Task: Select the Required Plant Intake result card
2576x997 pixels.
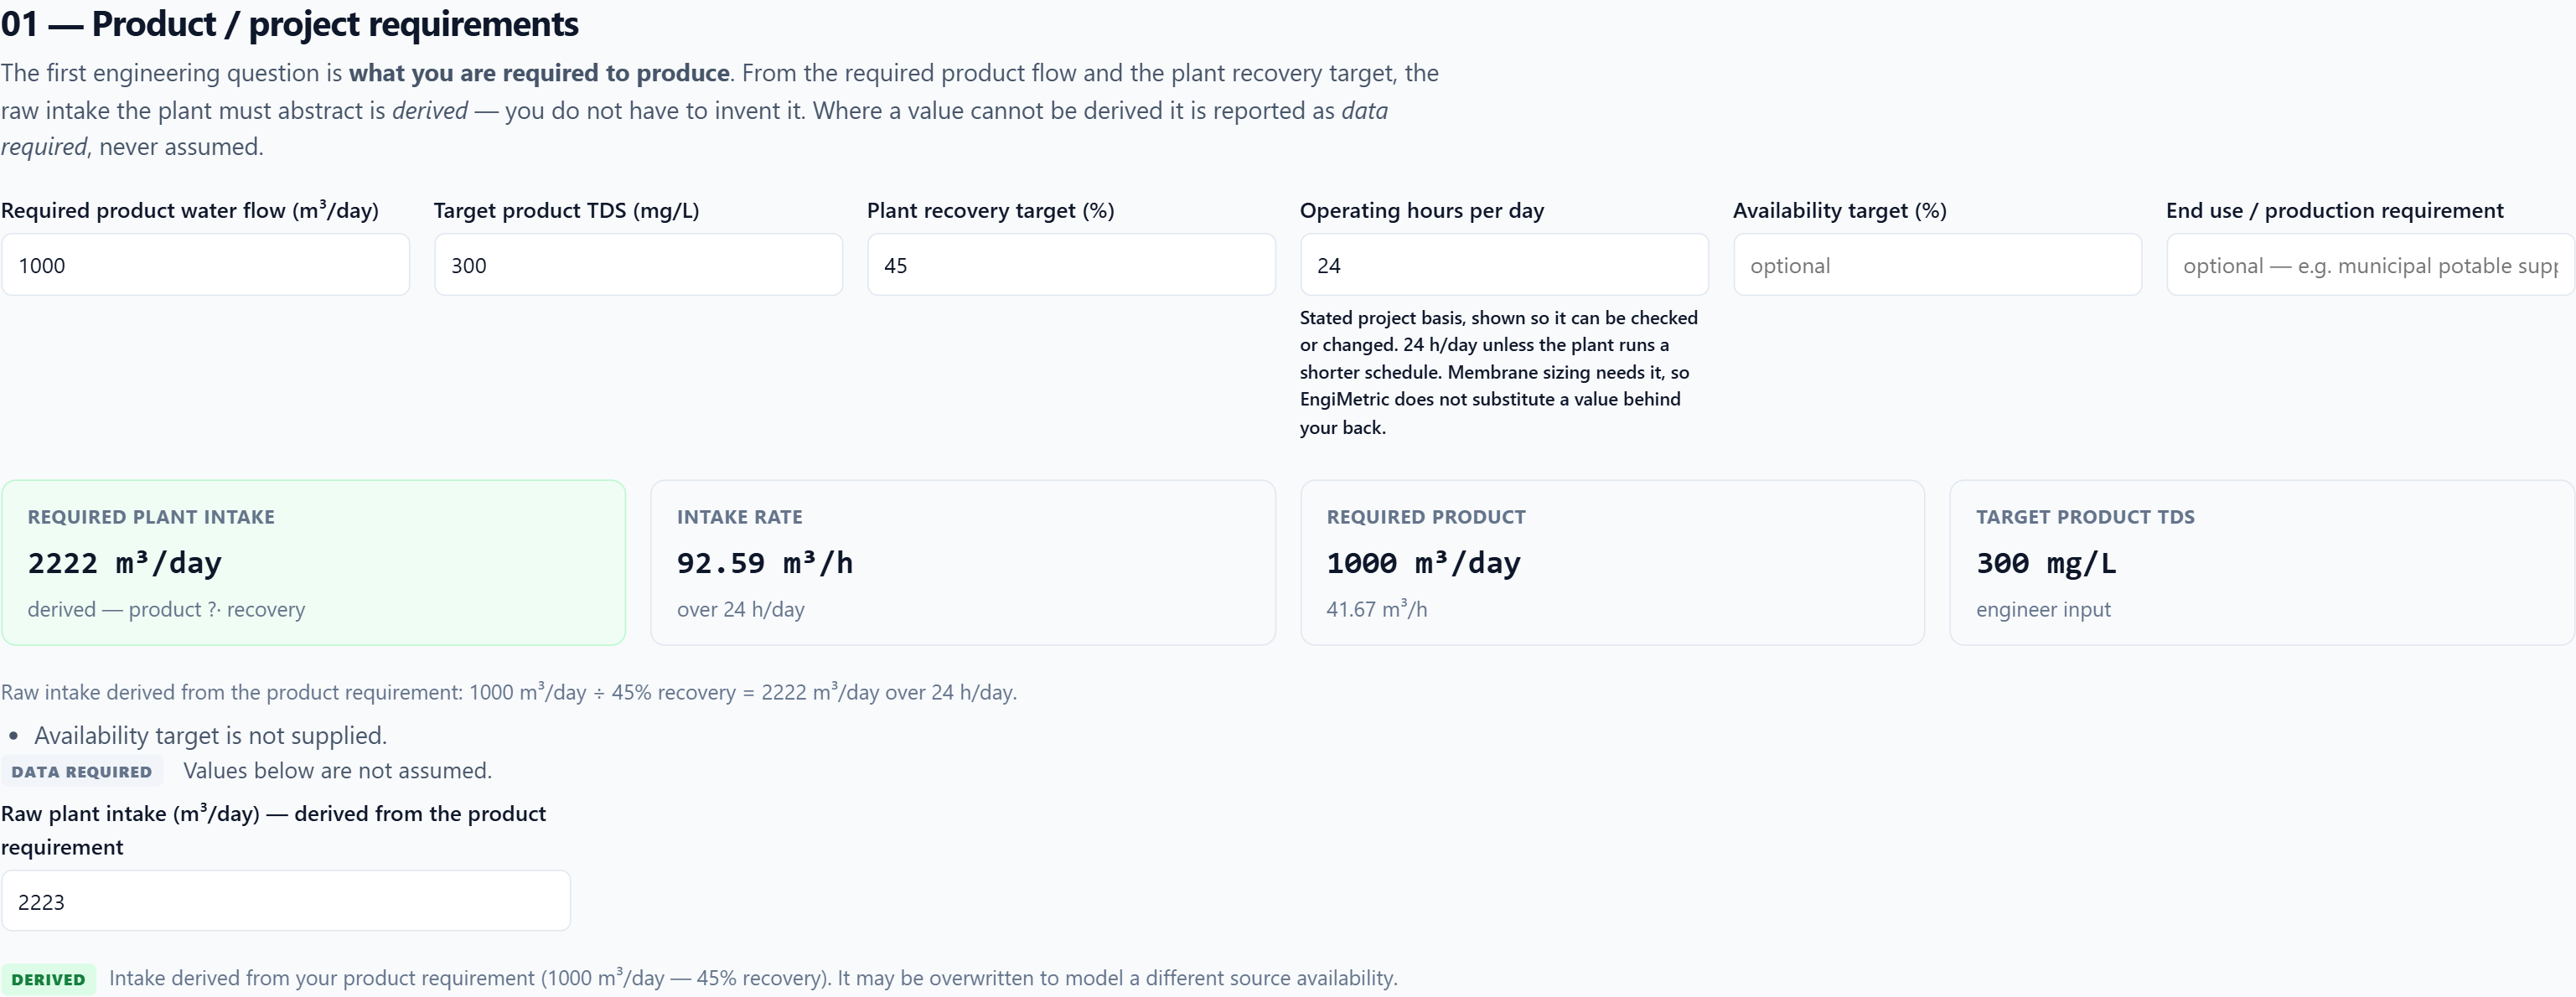Action: pos(313,563)
